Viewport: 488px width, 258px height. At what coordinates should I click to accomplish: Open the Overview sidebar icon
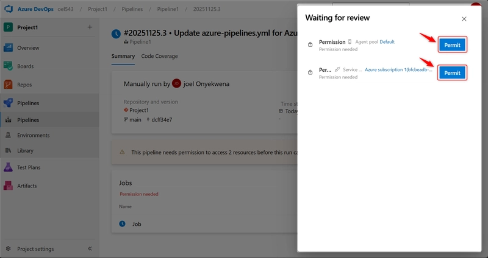tap(9, 47)
